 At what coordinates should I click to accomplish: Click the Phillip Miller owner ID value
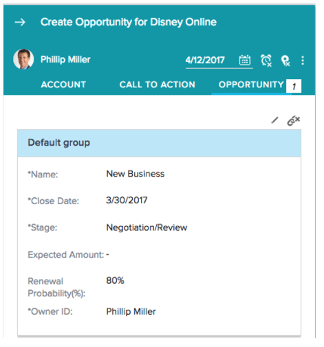click(x=131, y=311)
